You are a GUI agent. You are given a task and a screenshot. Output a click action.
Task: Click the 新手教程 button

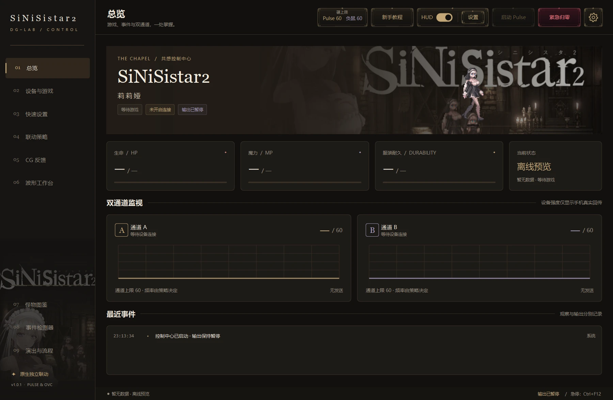tap(392, 17)
